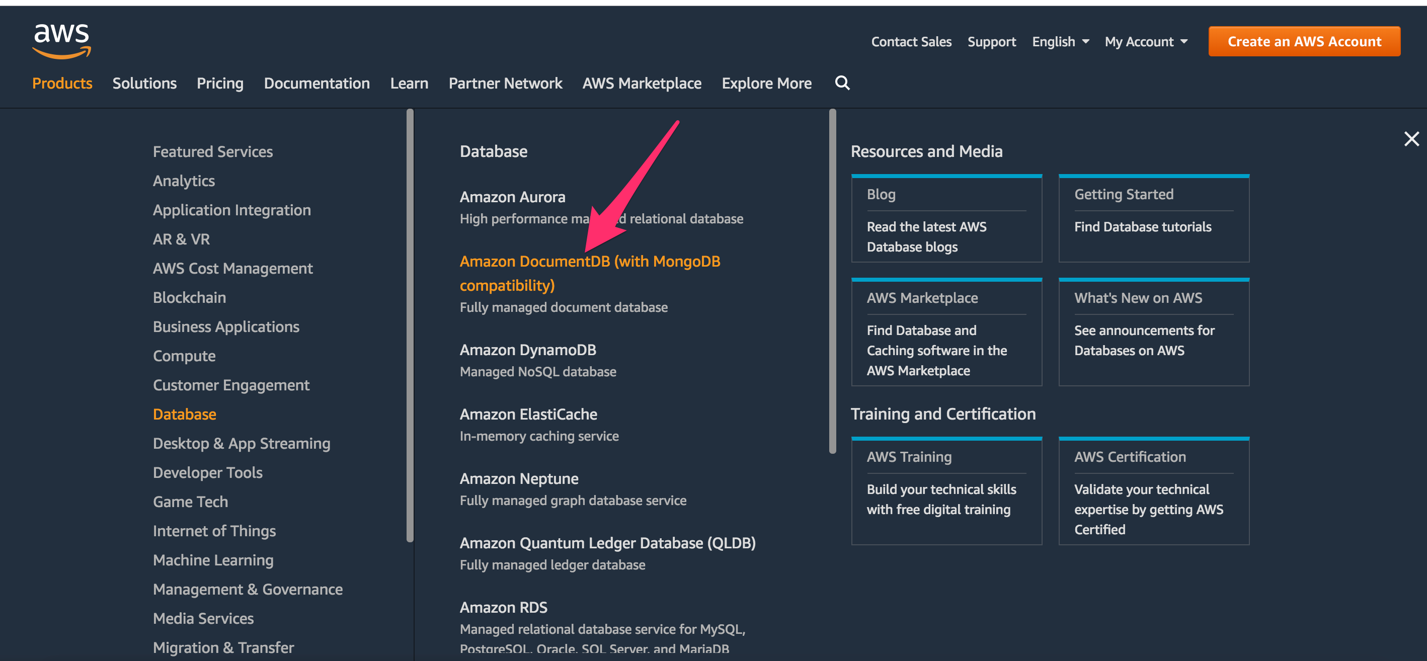Open Amazon RDS product link
1427x661 pixels.
[504, 607]
